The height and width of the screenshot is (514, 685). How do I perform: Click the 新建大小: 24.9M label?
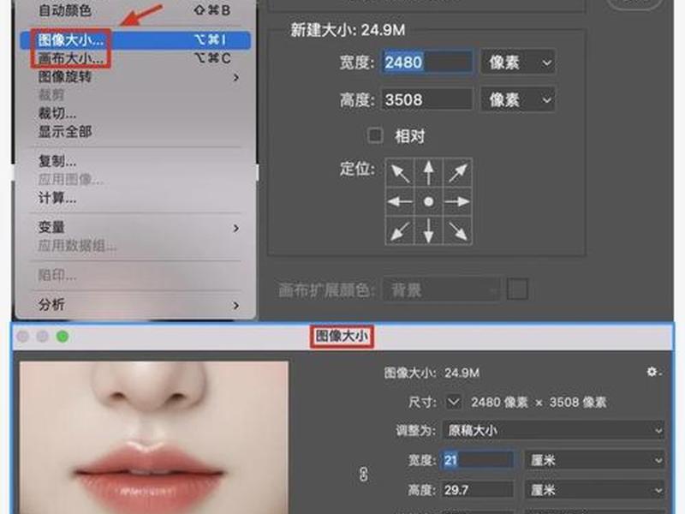click(x=348, y=30)
